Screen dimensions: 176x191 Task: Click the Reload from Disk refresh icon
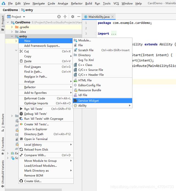(x=21, y=150)
